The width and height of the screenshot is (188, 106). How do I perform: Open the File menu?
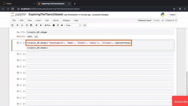pyautogui.click(x=14, y=20)
